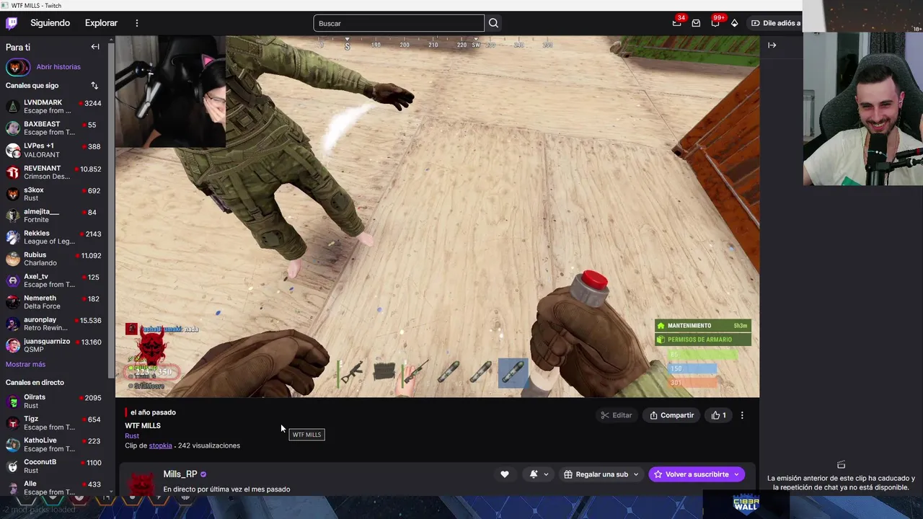Screen dimensions: 923x519
Task: Click Compartir clip button
Action: pos(672,415)
